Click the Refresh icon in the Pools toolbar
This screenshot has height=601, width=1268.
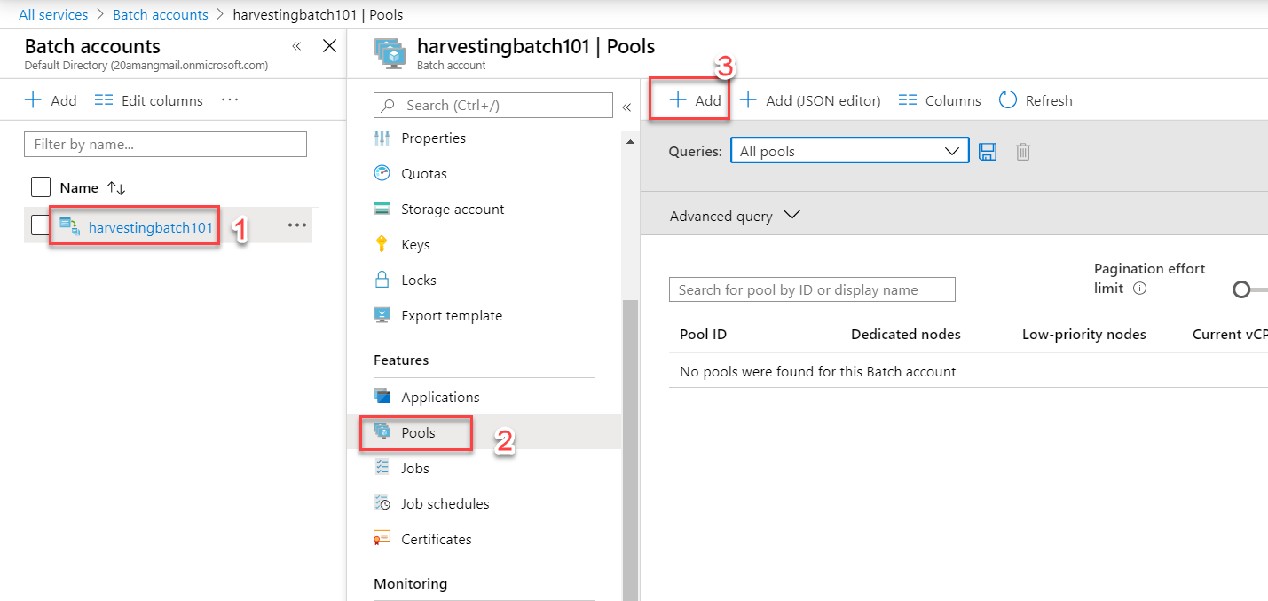point(1007,100)
